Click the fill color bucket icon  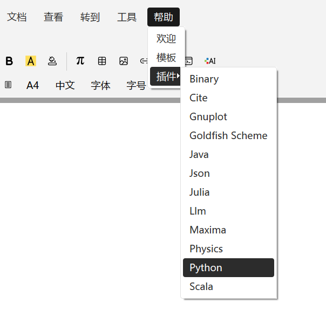click(x=52, y=61)
